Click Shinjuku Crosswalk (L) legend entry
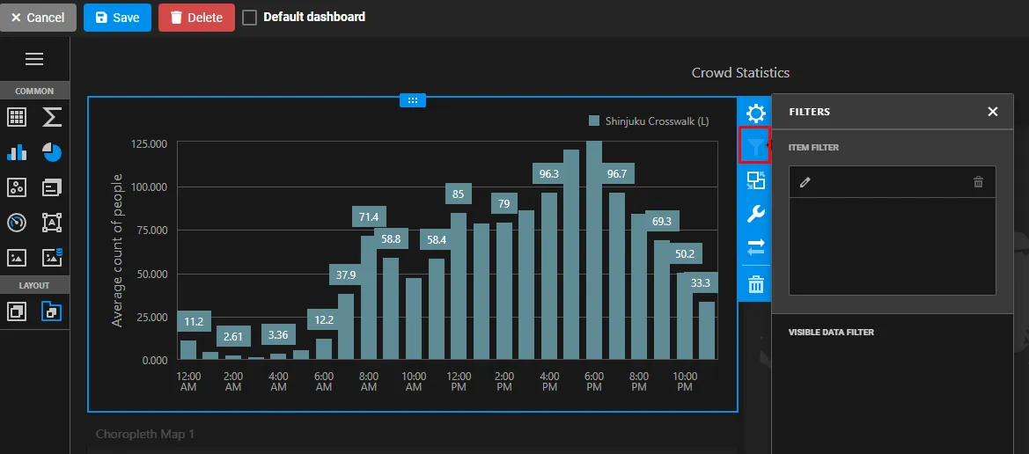 coord(649,121)
